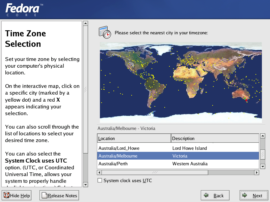Viewport: 270px width, 202px height.
Task: Click the green right arrow Next icon
Action: click(x=244, y=195)
